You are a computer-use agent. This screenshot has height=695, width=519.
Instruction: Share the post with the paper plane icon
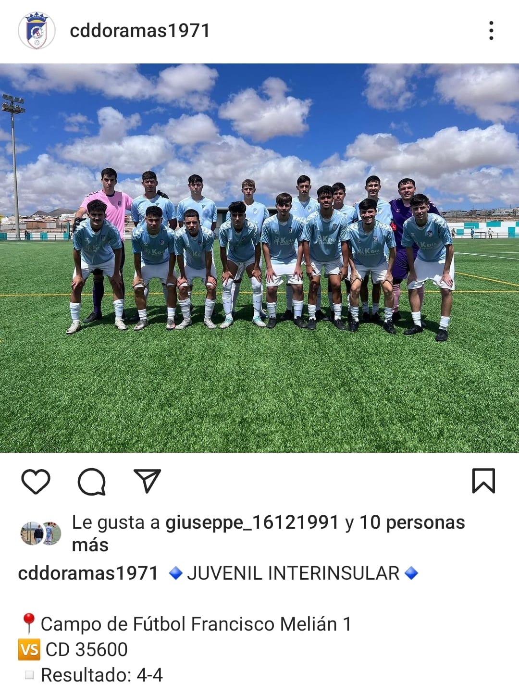(x=147, y=481)
